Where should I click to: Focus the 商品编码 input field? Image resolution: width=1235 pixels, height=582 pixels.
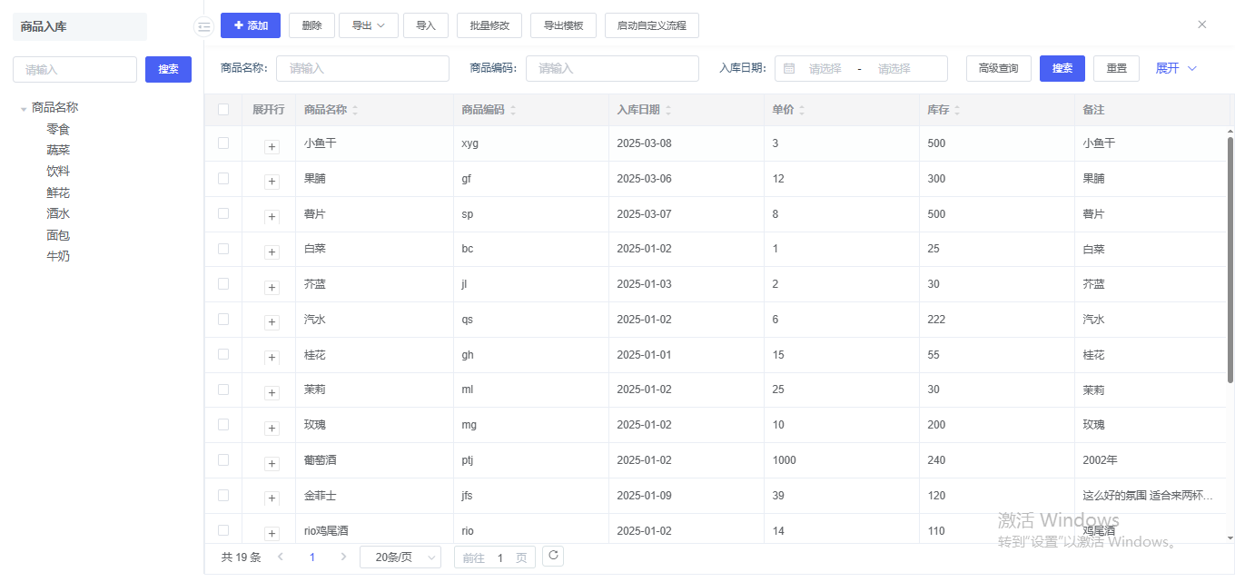(x=612, y=69)
